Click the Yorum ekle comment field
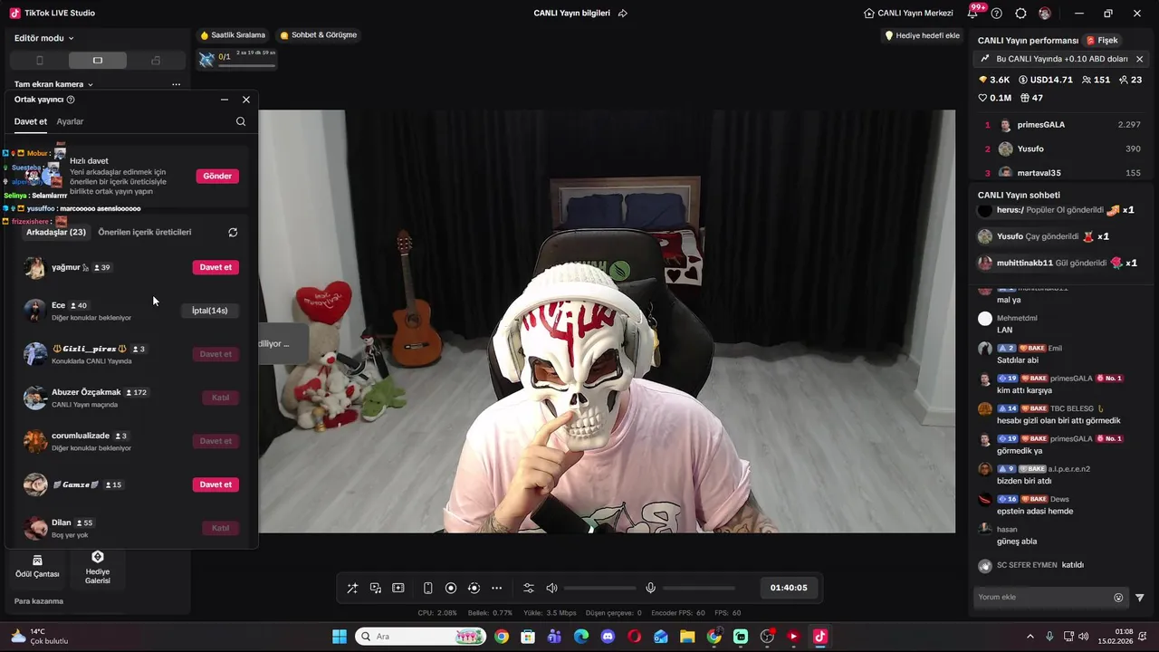 (1044, 597)
